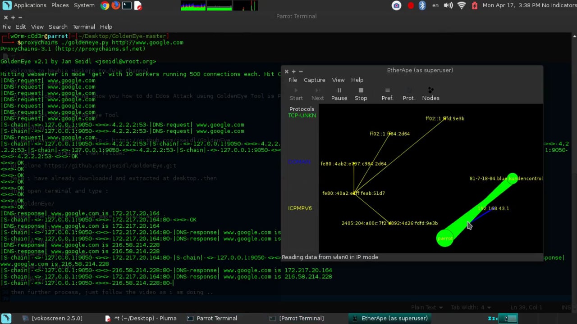Open the Wi-Fi network tray icon
The width and height of the screenshot is (577, 324).
click(x=462, y=5)
